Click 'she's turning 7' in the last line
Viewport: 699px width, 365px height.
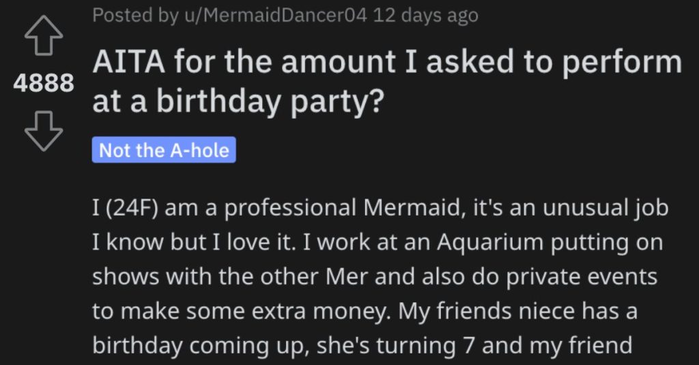tap(395, 346)
